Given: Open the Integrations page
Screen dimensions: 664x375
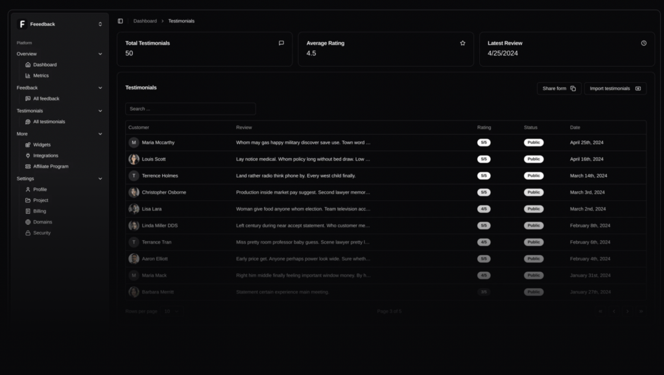Looking at the screenshot, I should (45, 155).
